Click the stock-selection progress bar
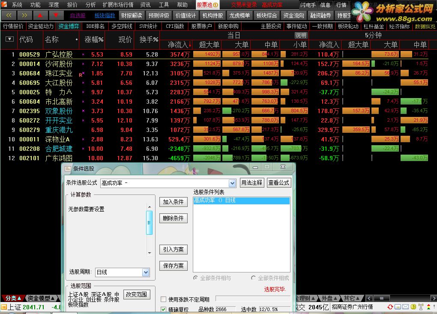This screenshot has width=437, height=314. pos(253,299)
